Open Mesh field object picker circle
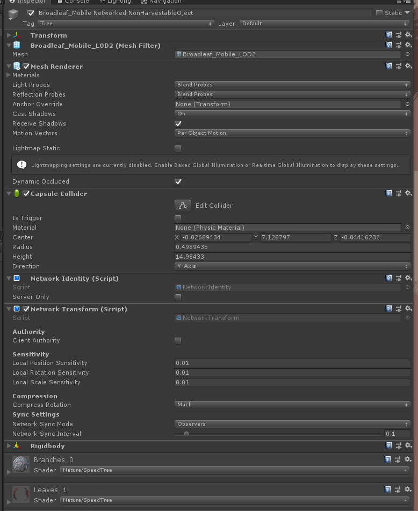This screenshot has width=418, height=511. [x=407, y=54]
